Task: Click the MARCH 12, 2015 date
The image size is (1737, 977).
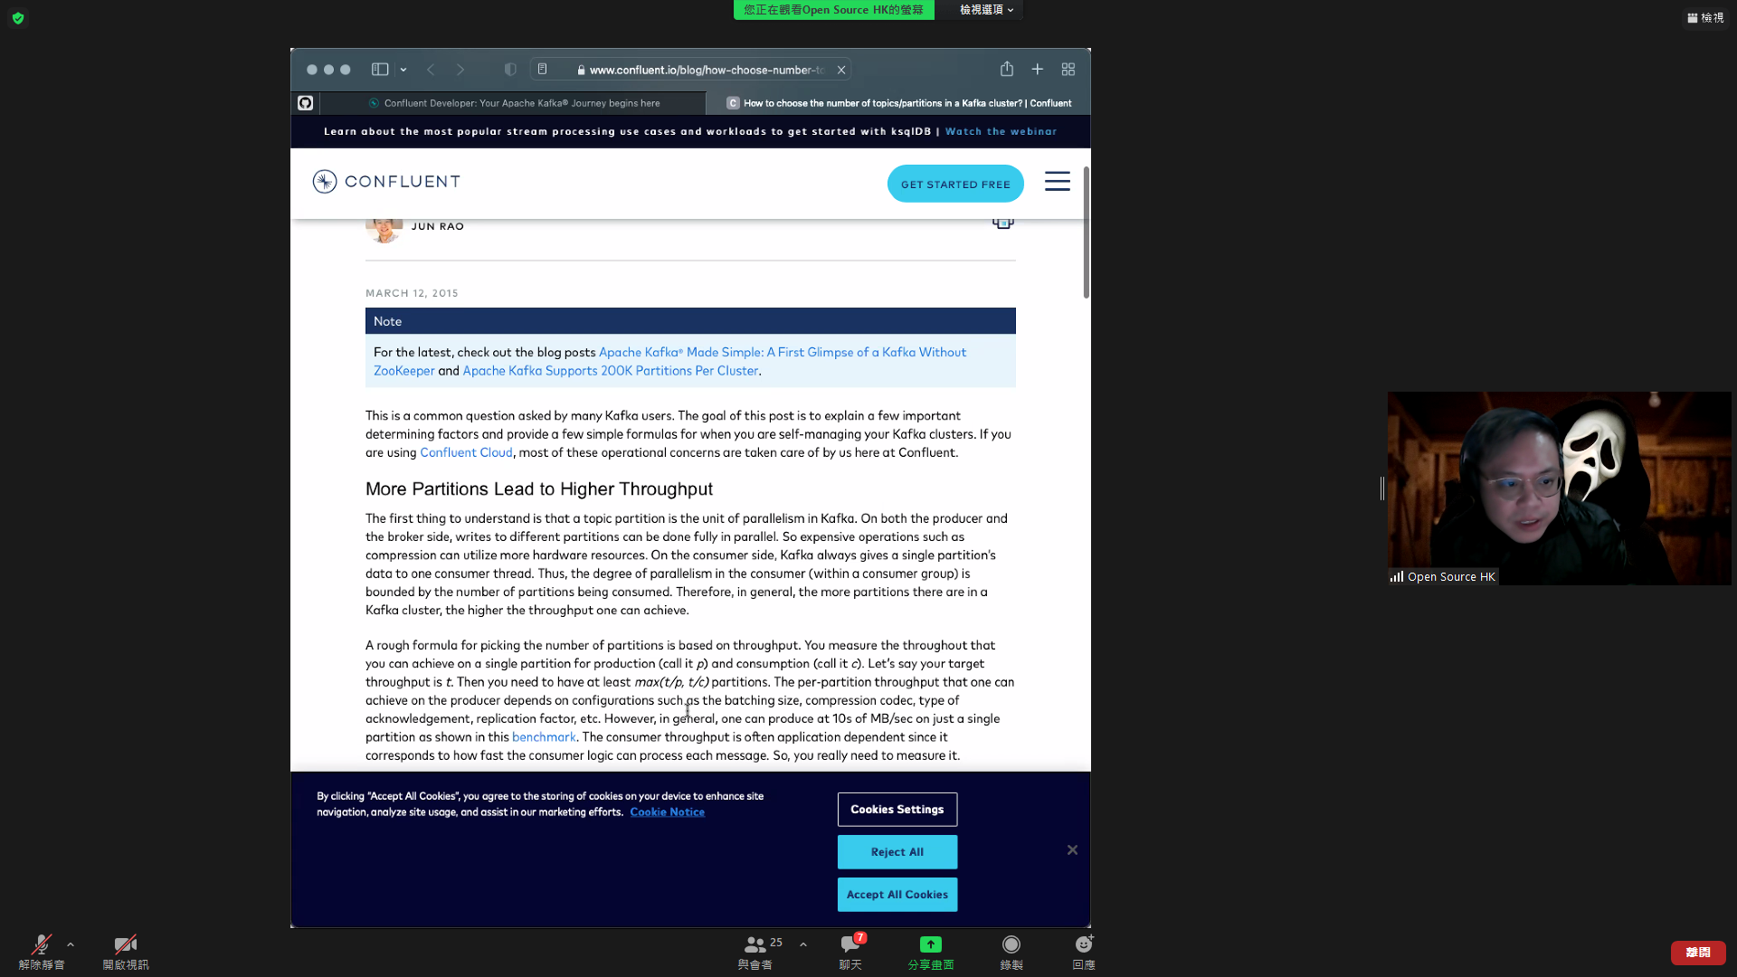Action: click(412, 294)
